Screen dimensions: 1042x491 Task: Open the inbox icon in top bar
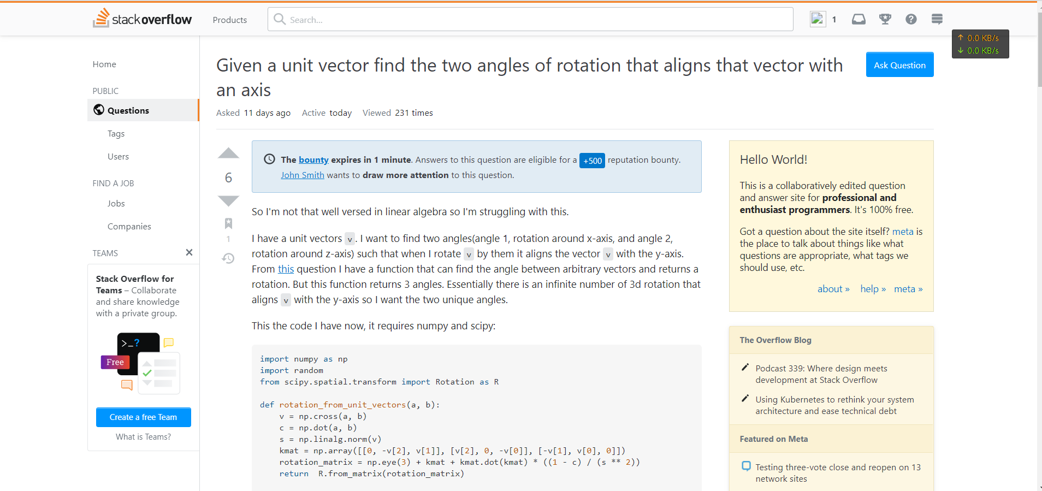tap(859, 20)
